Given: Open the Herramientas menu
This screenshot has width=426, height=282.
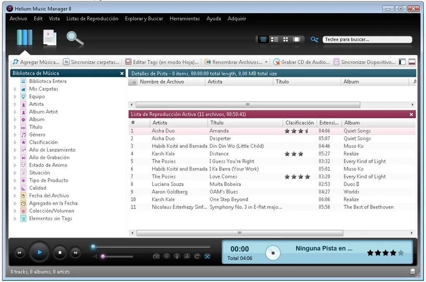Looking at the screenshot, I should pyautogui.click(x=185, y=19).
